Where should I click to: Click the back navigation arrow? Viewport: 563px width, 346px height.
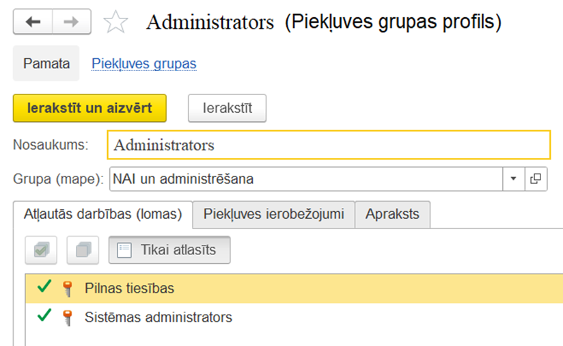pos(33,23)
